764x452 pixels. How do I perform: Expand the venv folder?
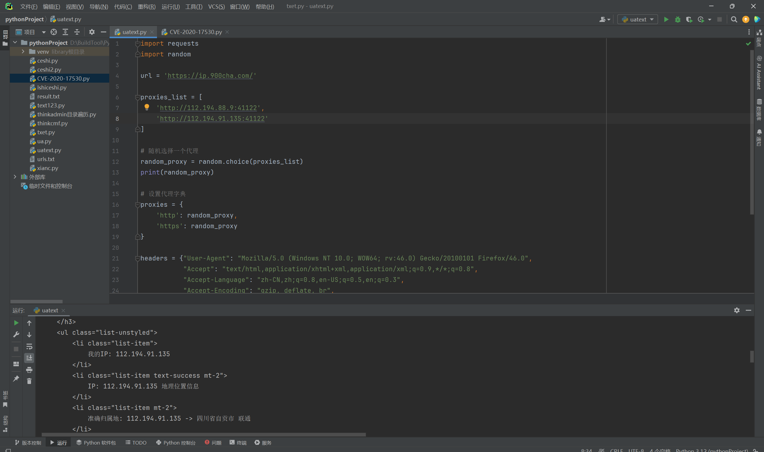(23, 52)
